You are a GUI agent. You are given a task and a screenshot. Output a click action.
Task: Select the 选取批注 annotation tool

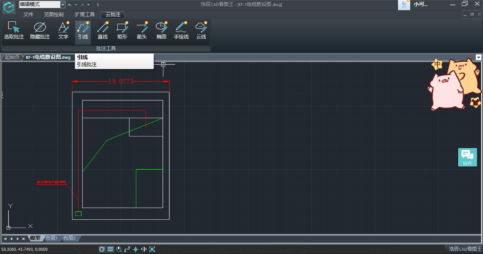[13, 30]
